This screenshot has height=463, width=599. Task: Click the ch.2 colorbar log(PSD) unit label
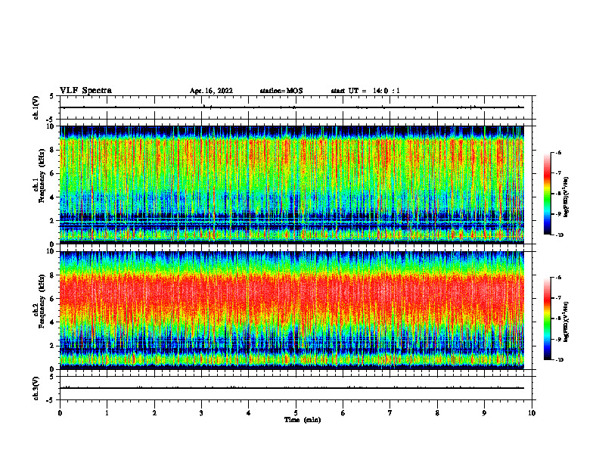566,322
